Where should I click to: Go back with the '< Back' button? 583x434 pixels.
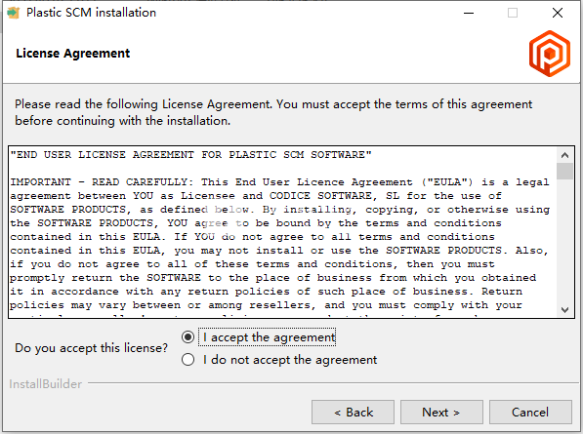click(x=353, y=413)
